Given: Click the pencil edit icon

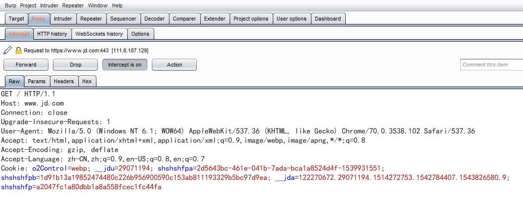Looking at the screenshot, I should [7, 50].
